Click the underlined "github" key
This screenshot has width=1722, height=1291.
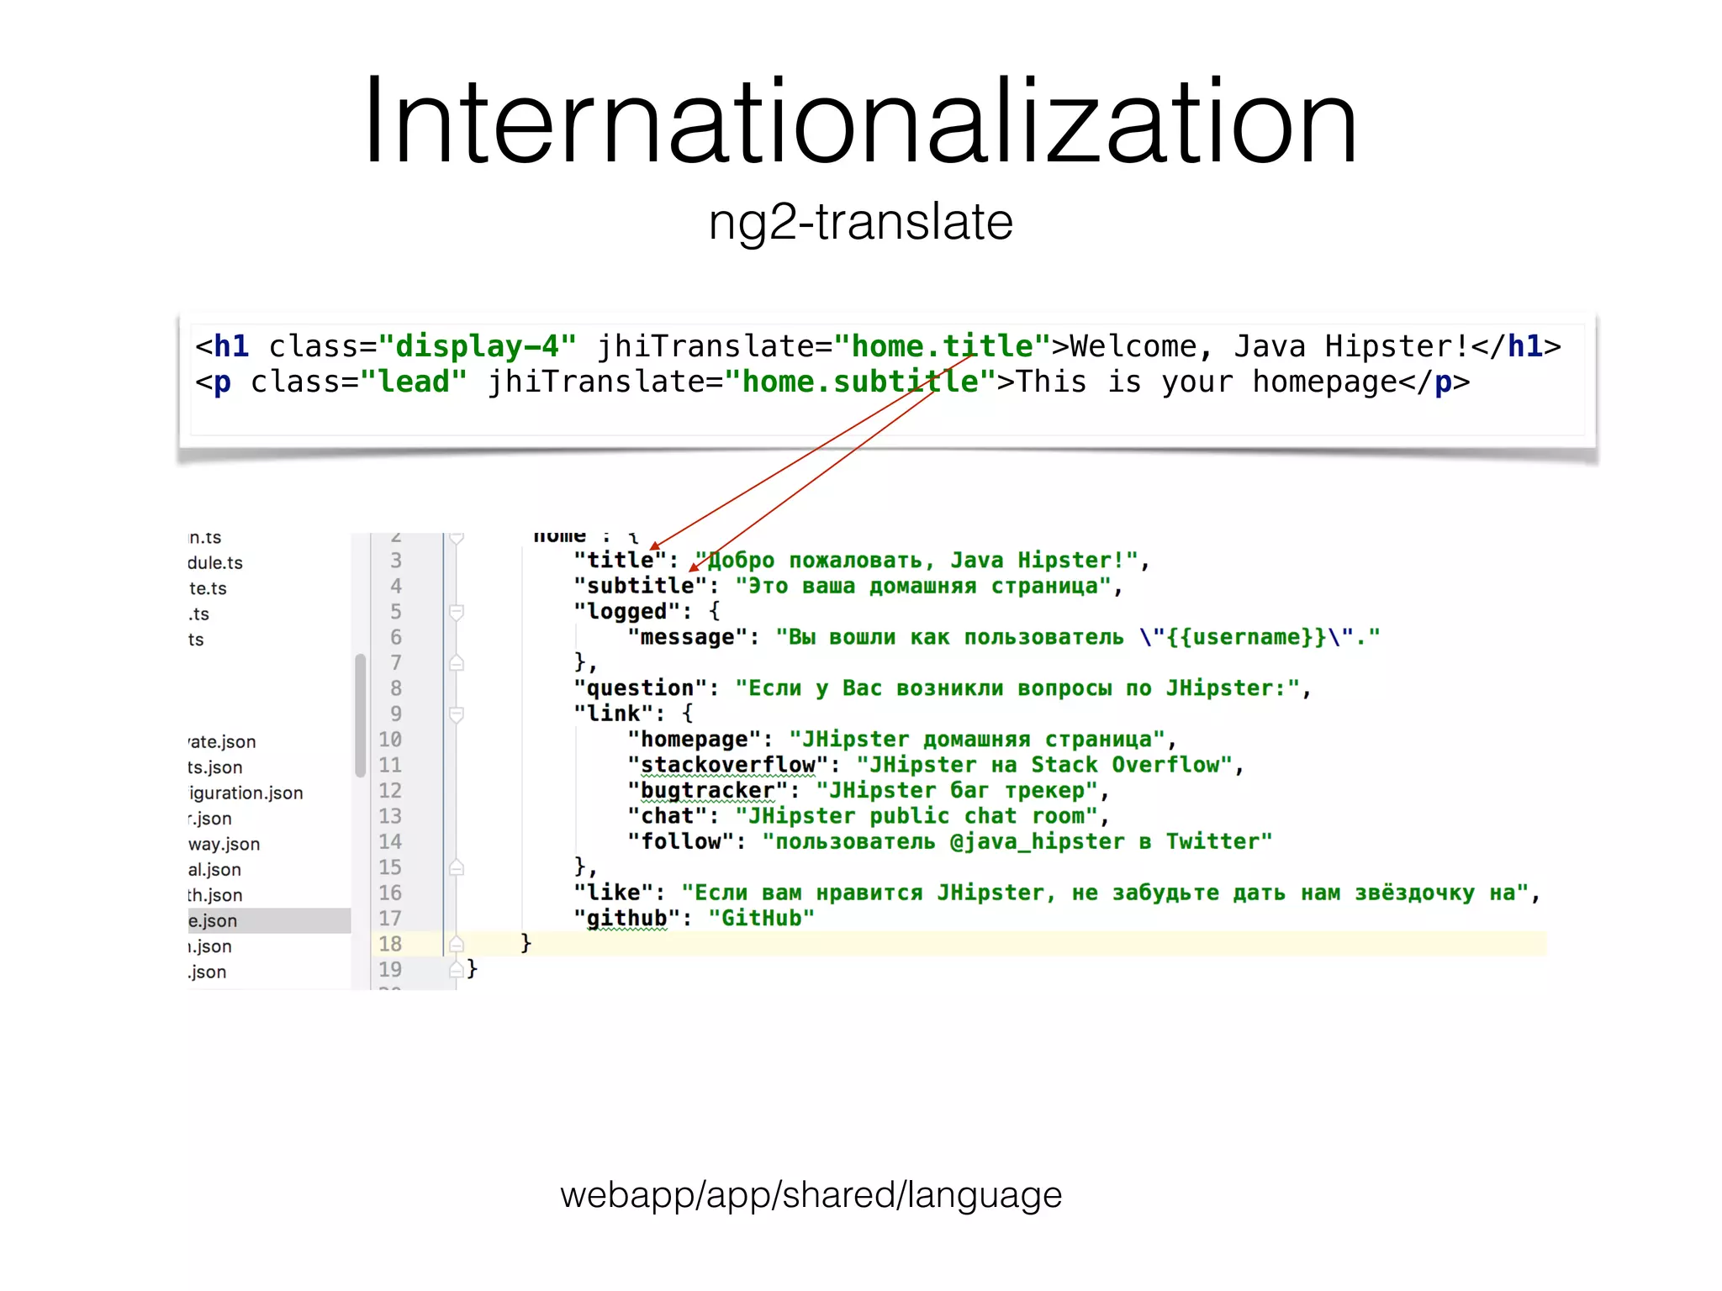click(x=626, y=919)
